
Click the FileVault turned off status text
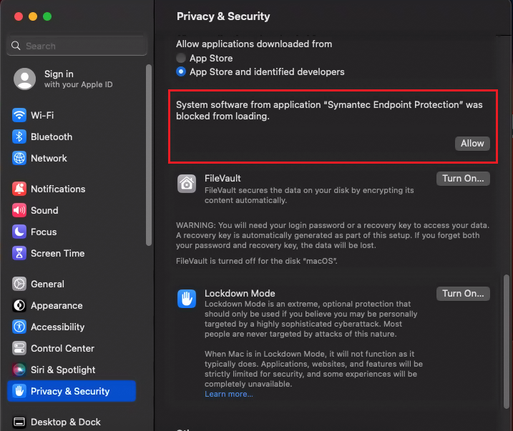[x=257, y=261]
